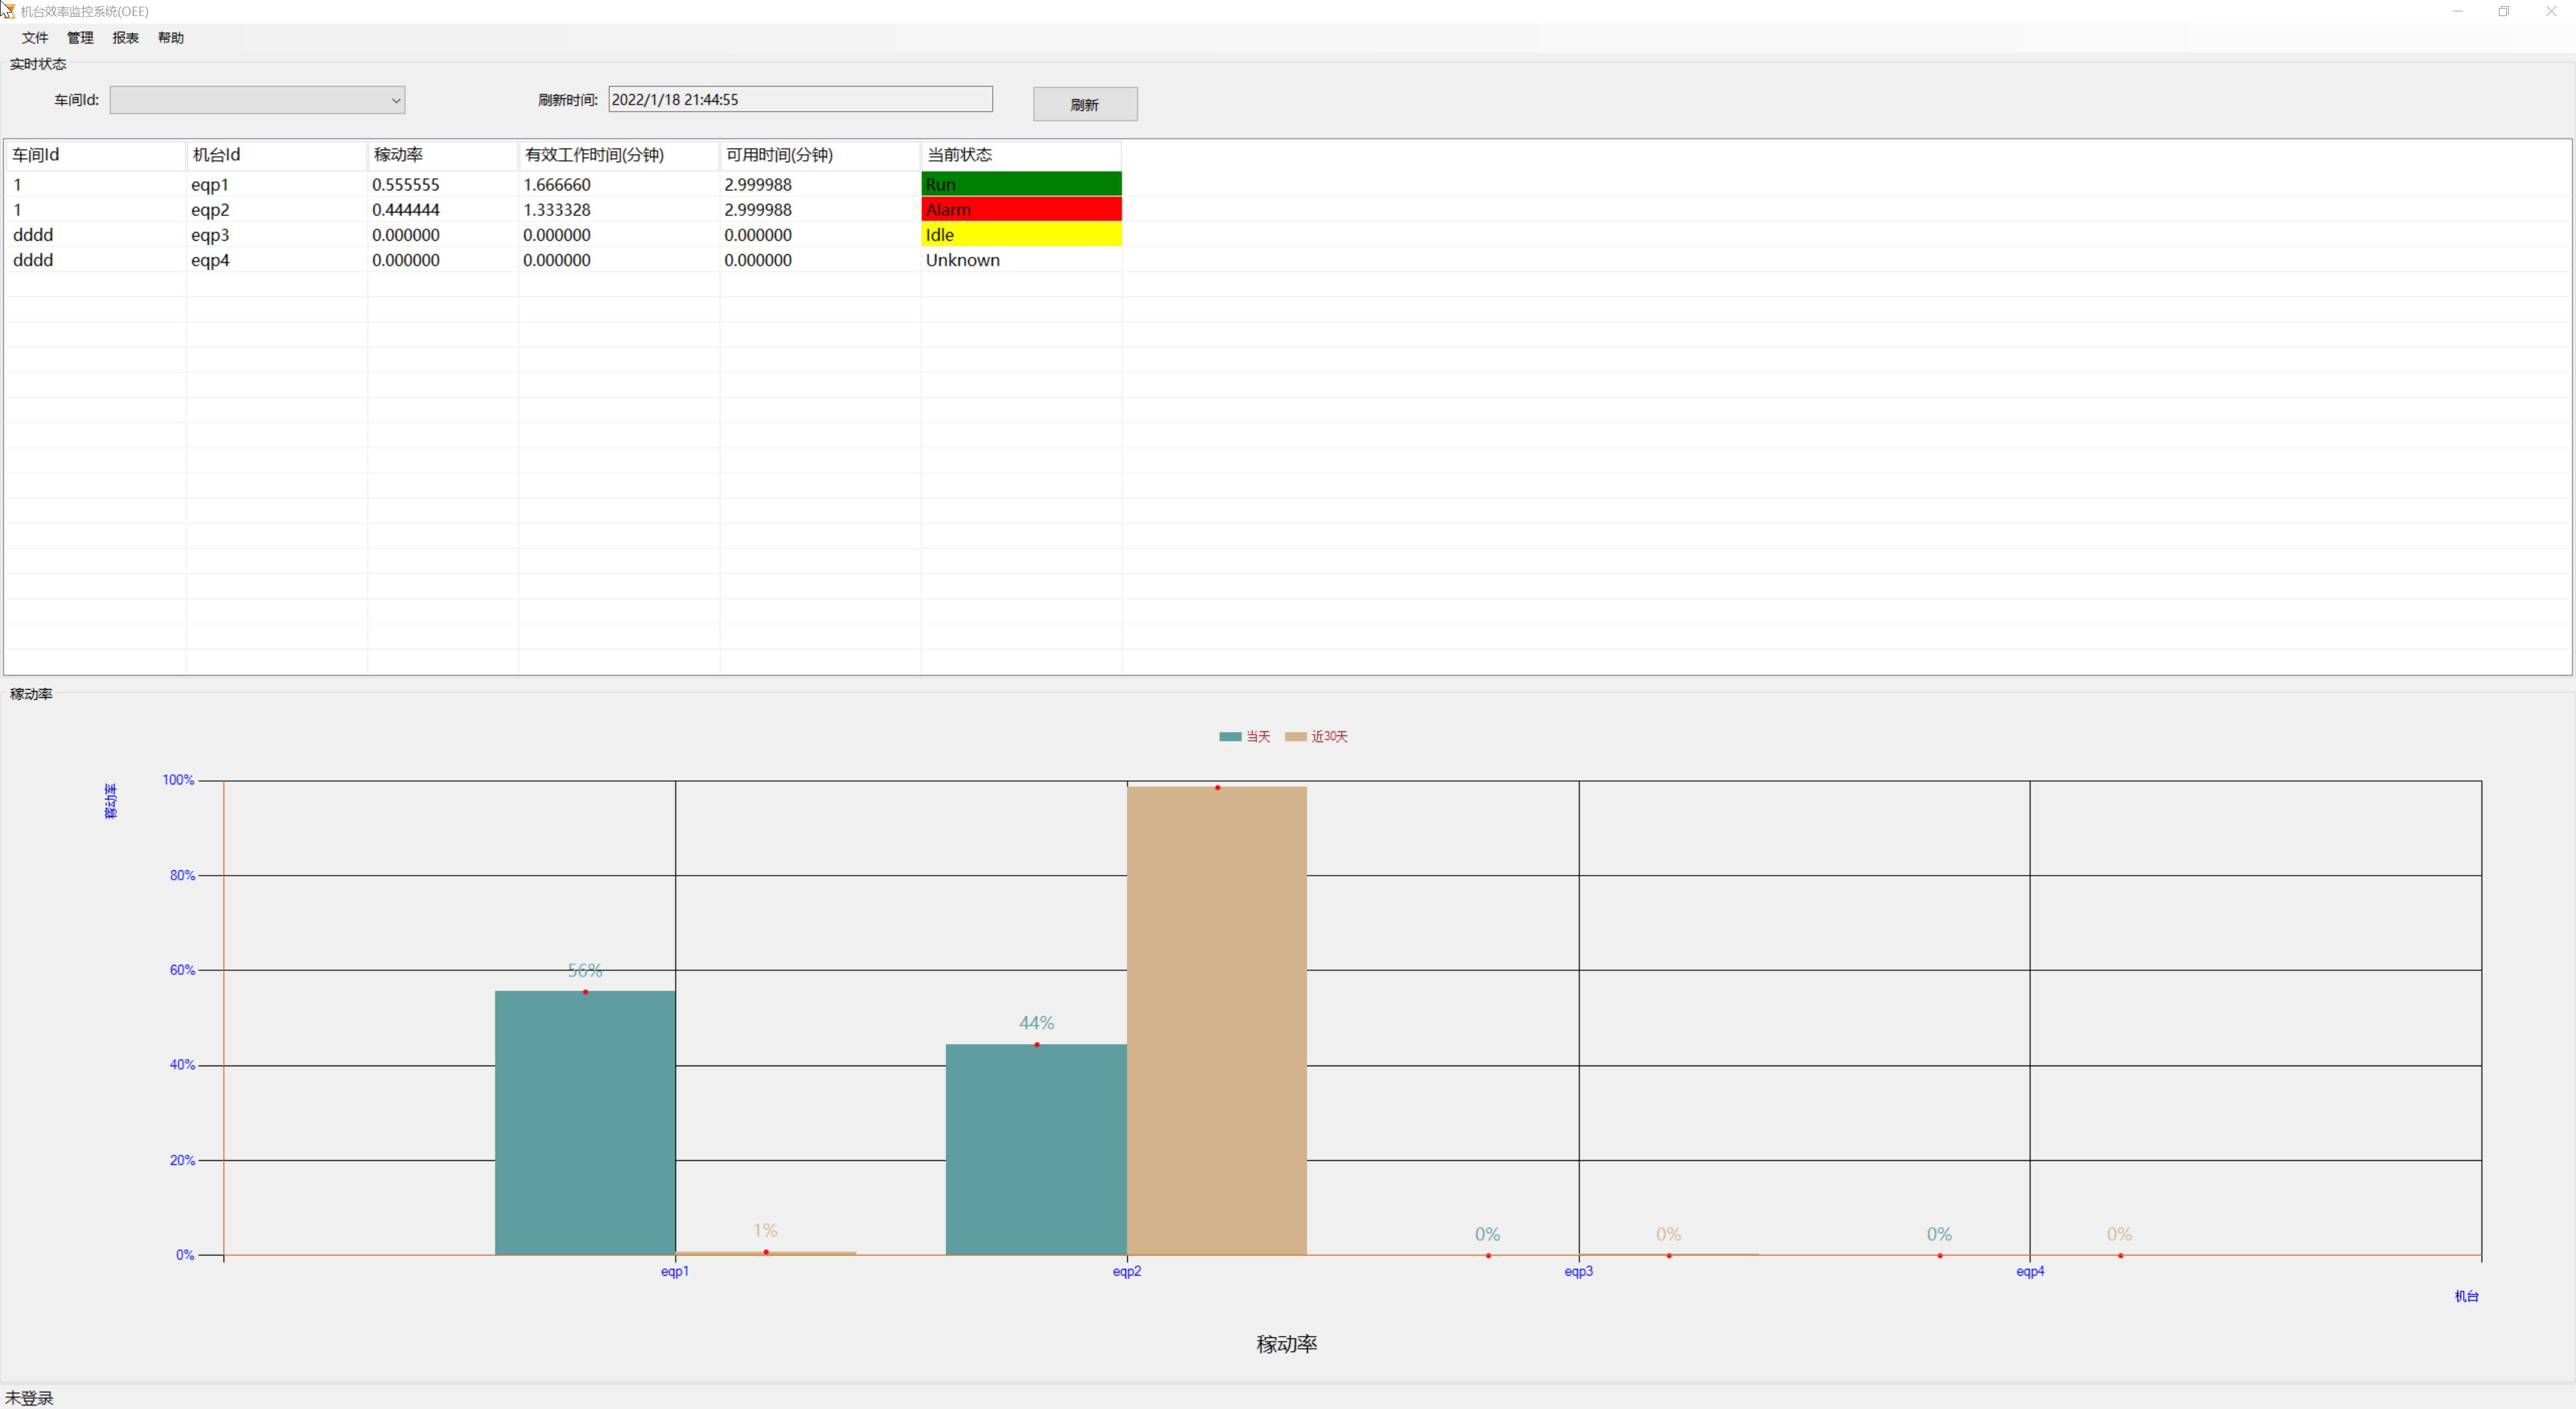Open the 报表 menu
The height and width of the screenshot is (1409, 2576).
click(125, 38)
